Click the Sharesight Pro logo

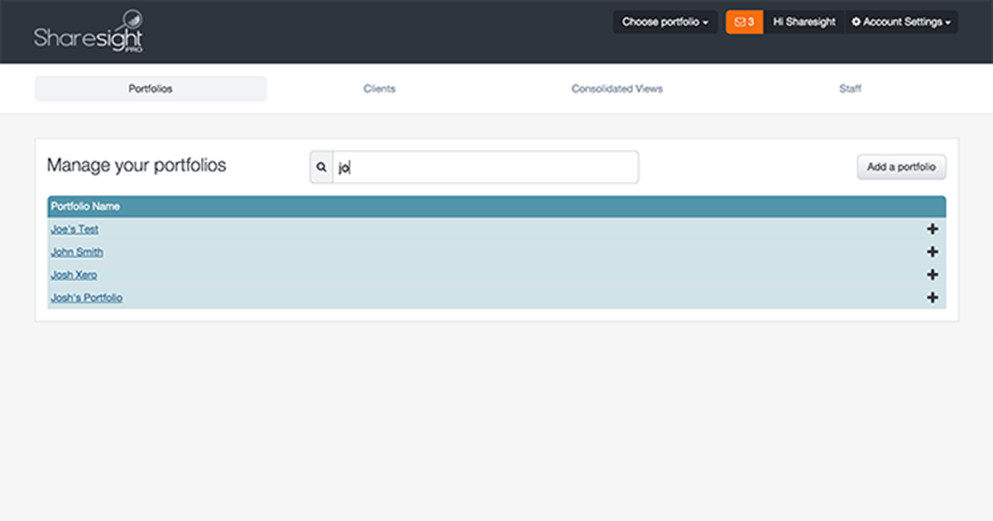click(89, 31)
